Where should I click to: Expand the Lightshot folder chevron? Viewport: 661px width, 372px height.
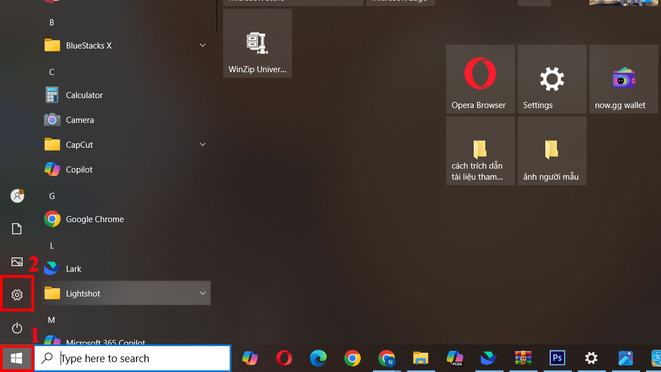coord(203,293)
